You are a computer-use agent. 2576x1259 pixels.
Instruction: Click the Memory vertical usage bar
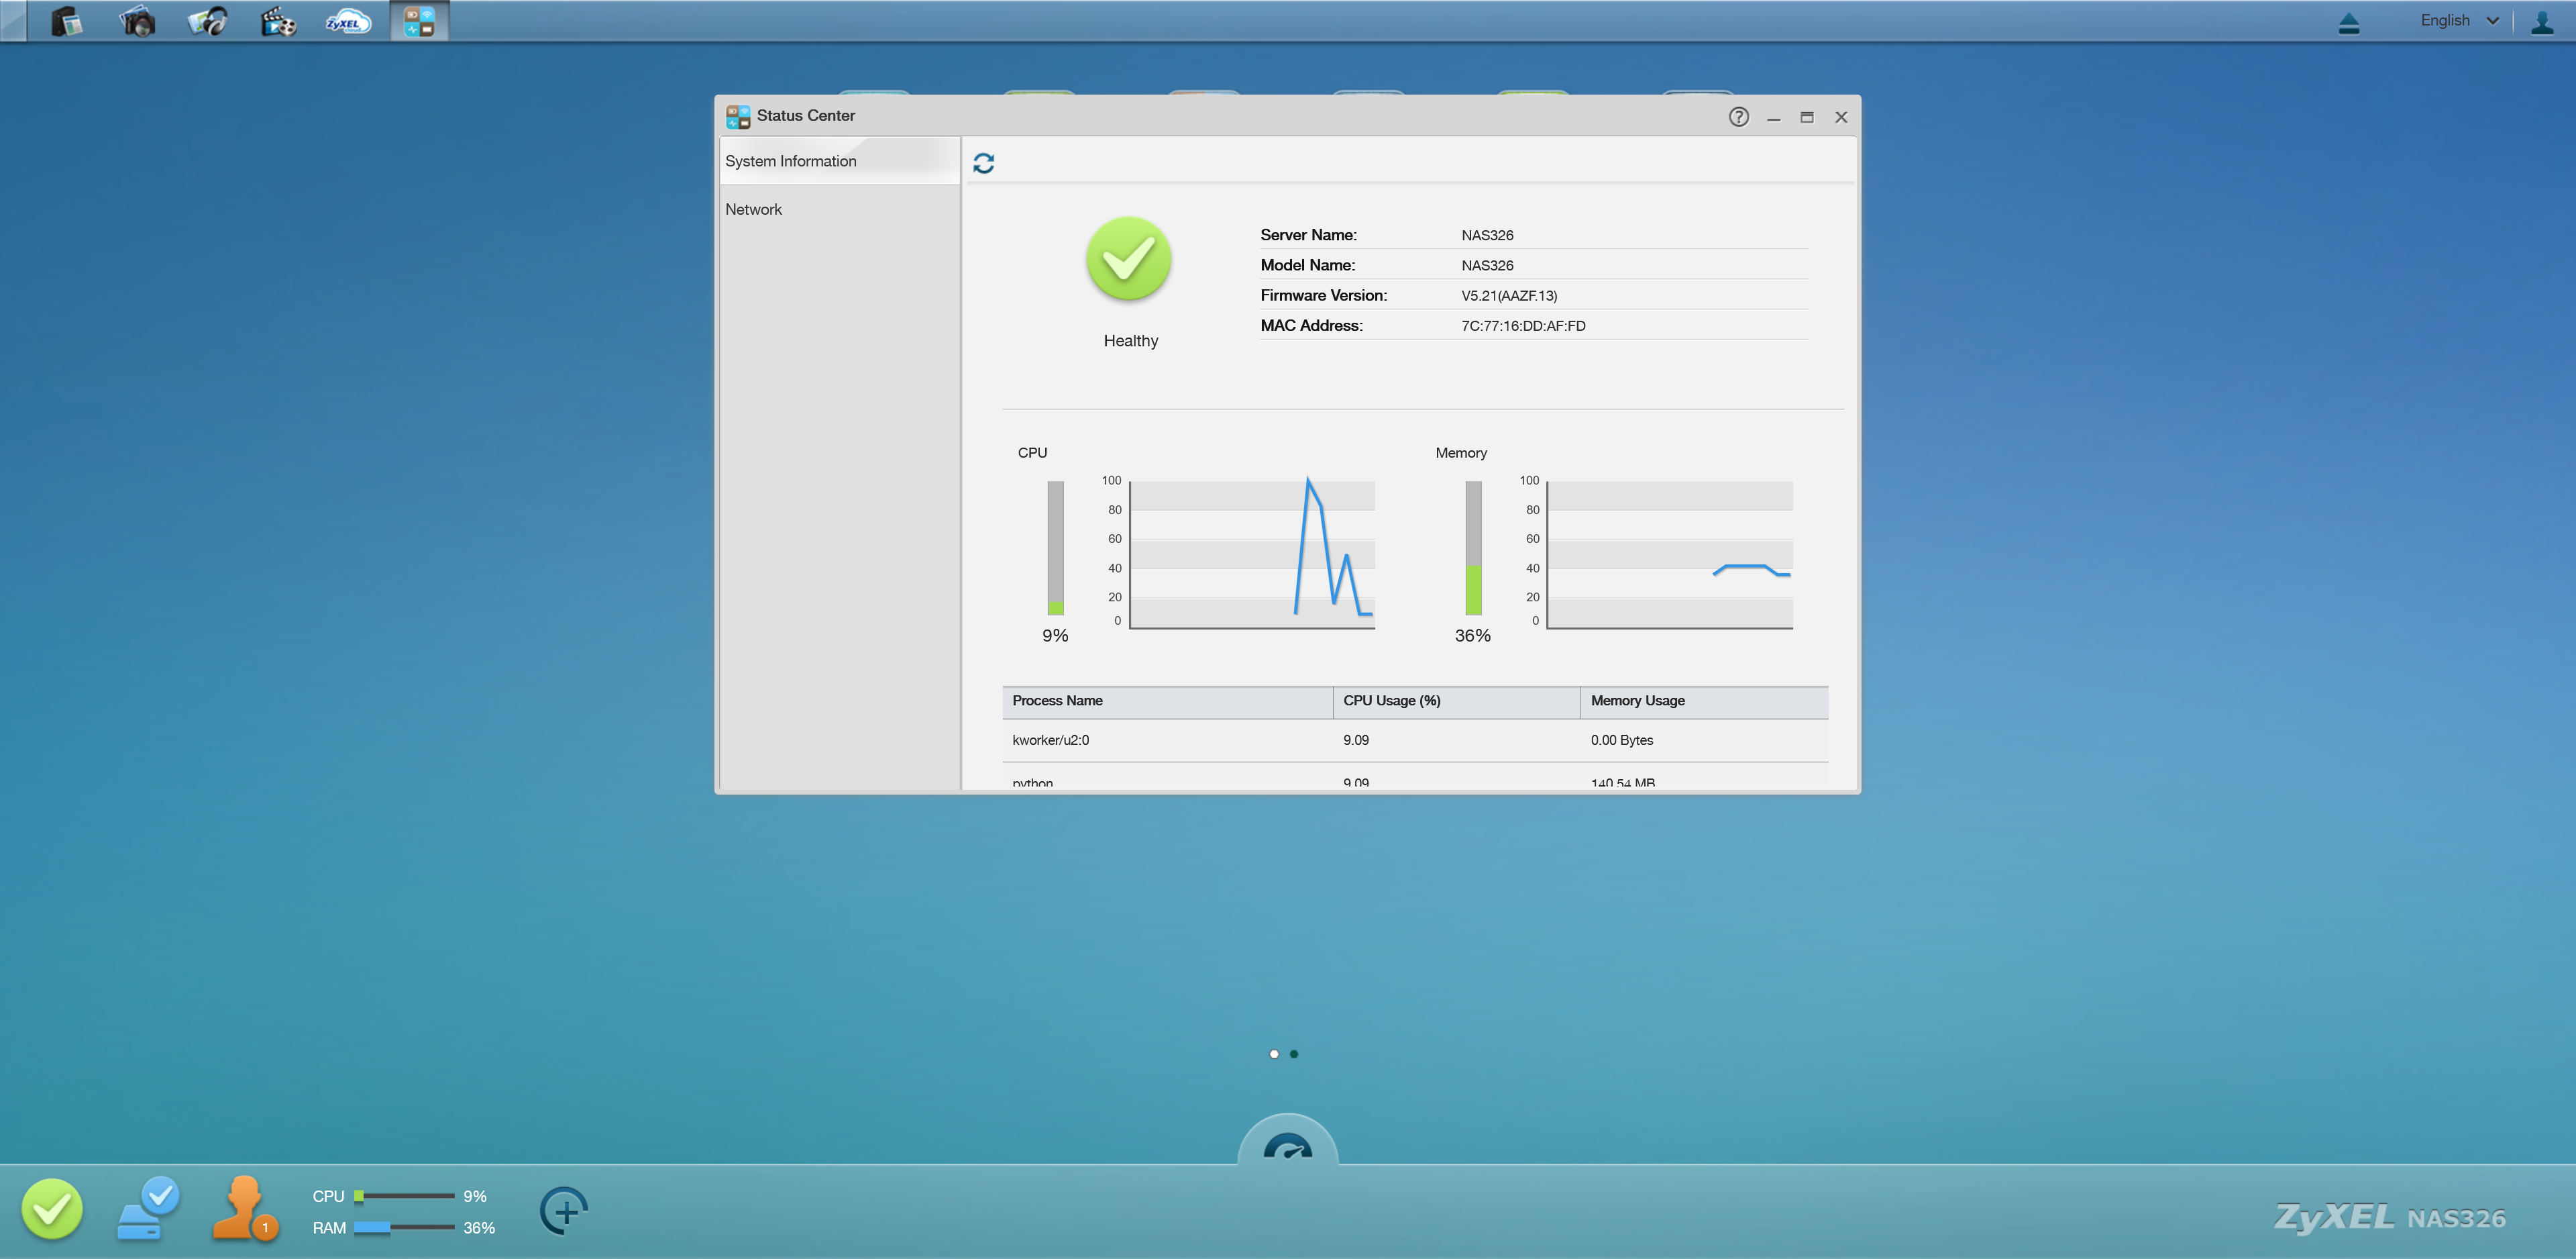1473,548
